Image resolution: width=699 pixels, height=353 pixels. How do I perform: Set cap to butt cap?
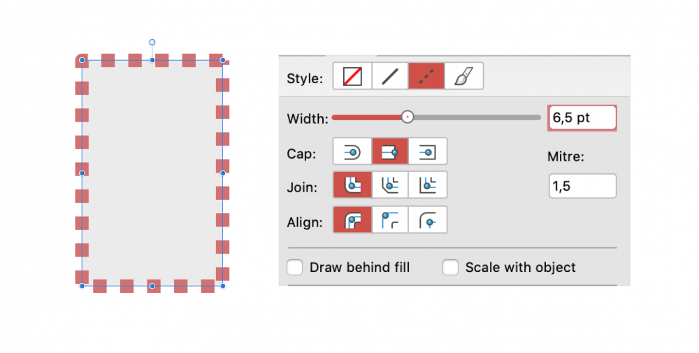point(390,151)
